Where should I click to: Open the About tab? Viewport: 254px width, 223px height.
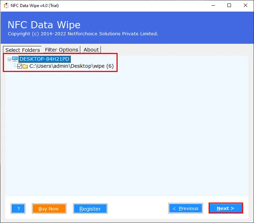(91, 50)
